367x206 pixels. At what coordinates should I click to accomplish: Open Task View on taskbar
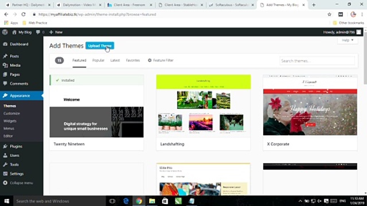pos(112,201)
